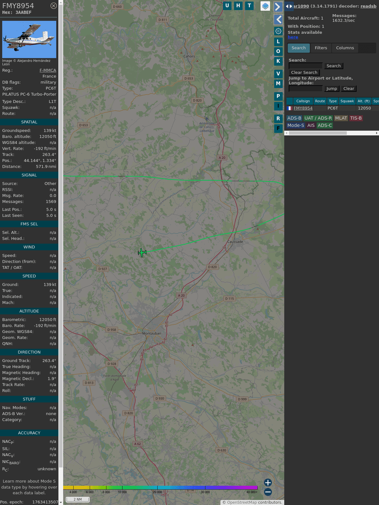Open the settings gear on map

coord(278,31)
